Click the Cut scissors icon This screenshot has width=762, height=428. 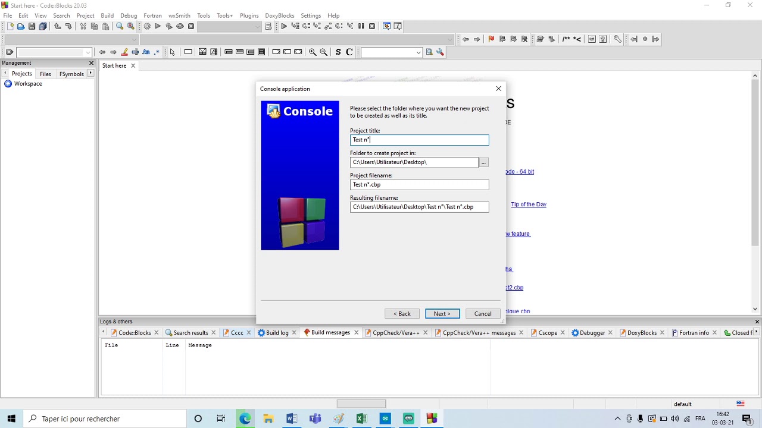[83, 26]
